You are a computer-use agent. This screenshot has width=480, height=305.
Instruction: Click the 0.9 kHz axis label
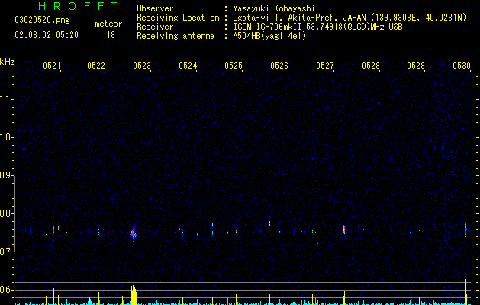click(7, 175)
